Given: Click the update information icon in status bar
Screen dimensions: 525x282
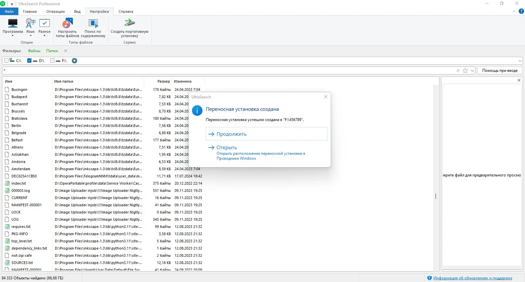Looking at the screenshot, I should click(x=430, y=278).
